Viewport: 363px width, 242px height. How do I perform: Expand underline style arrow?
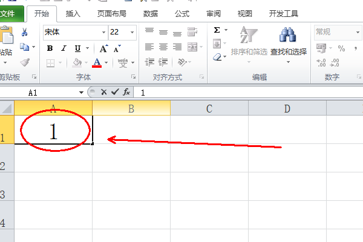[x=87, y=48]
